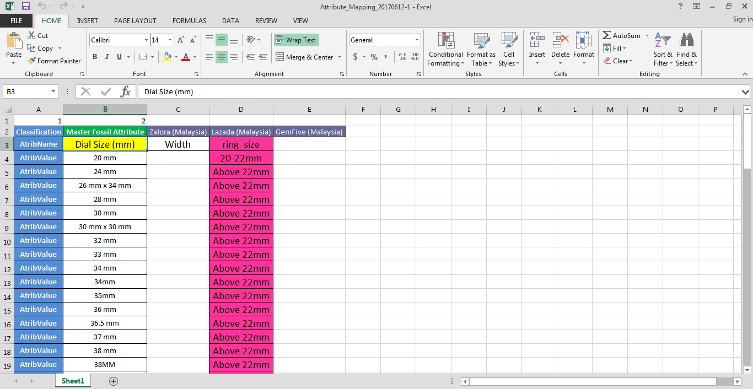Open Format as Table gallery
Image resolution: width=753 pixels, height=389 pixels.
coord(481,49)
